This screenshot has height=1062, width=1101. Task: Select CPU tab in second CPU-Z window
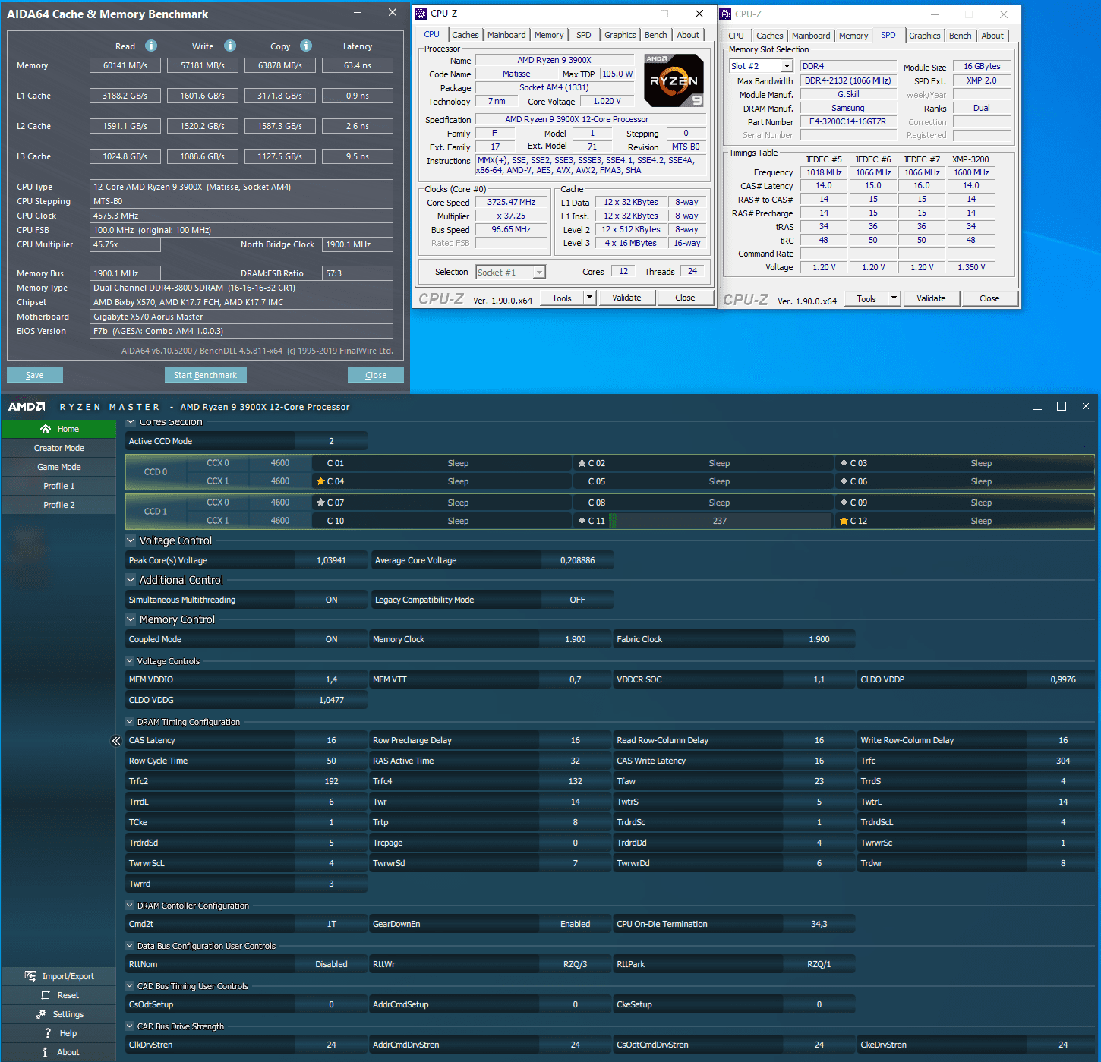click(x=737, y=36)
